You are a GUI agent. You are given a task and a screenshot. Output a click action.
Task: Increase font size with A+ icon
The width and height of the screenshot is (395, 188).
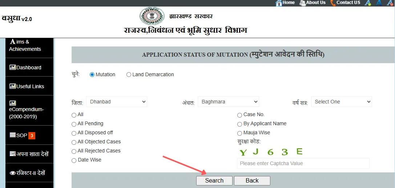[x=368, y=3]
